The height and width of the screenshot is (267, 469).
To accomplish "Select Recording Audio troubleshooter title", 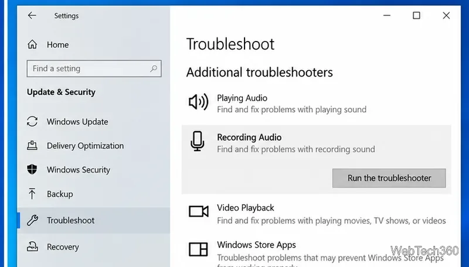I will pos(249,138).
